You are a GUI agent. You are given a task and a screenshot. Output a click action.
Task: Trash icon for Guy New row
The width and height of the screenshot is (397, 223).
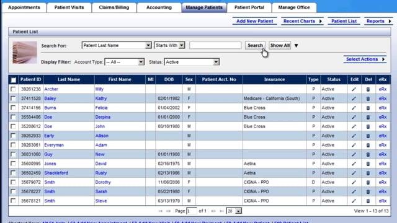click(x=368, y=154)
